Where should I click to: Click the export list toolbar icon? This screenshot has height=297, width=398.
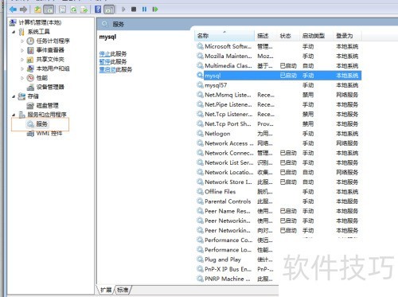click(84, 10)
